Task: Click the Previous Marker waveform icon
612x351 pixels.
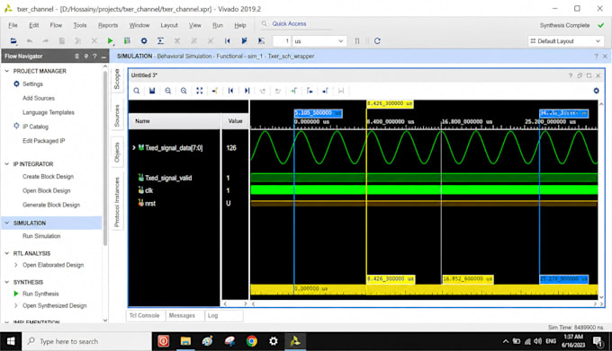Action: tap(310, 91)
